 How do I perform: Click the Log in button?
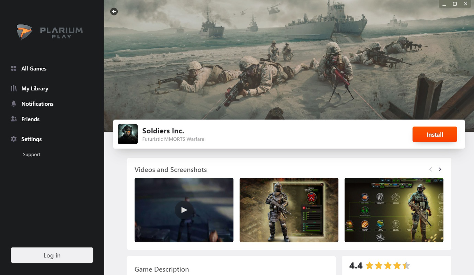[x=52, y=255]
